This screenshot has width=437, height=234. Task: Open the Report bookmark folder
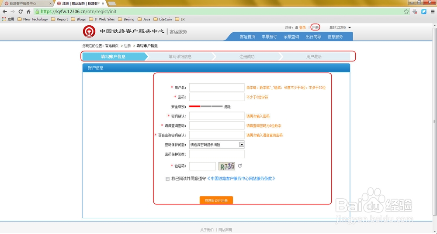point(59,19)
